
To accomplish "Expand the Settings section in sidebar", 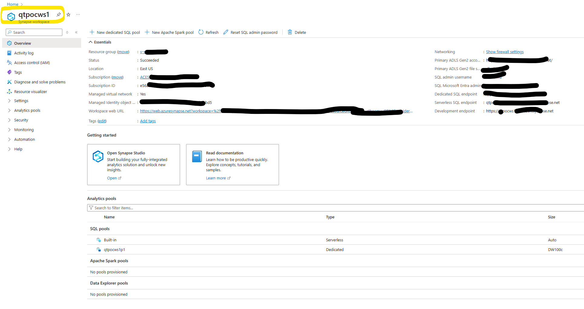I will [x=9, y=101].
